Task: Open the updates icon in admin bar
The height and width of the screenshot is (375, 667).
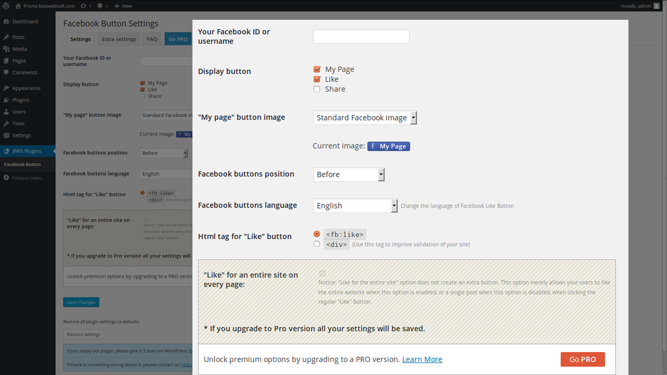Action: (x=83, y=6)
